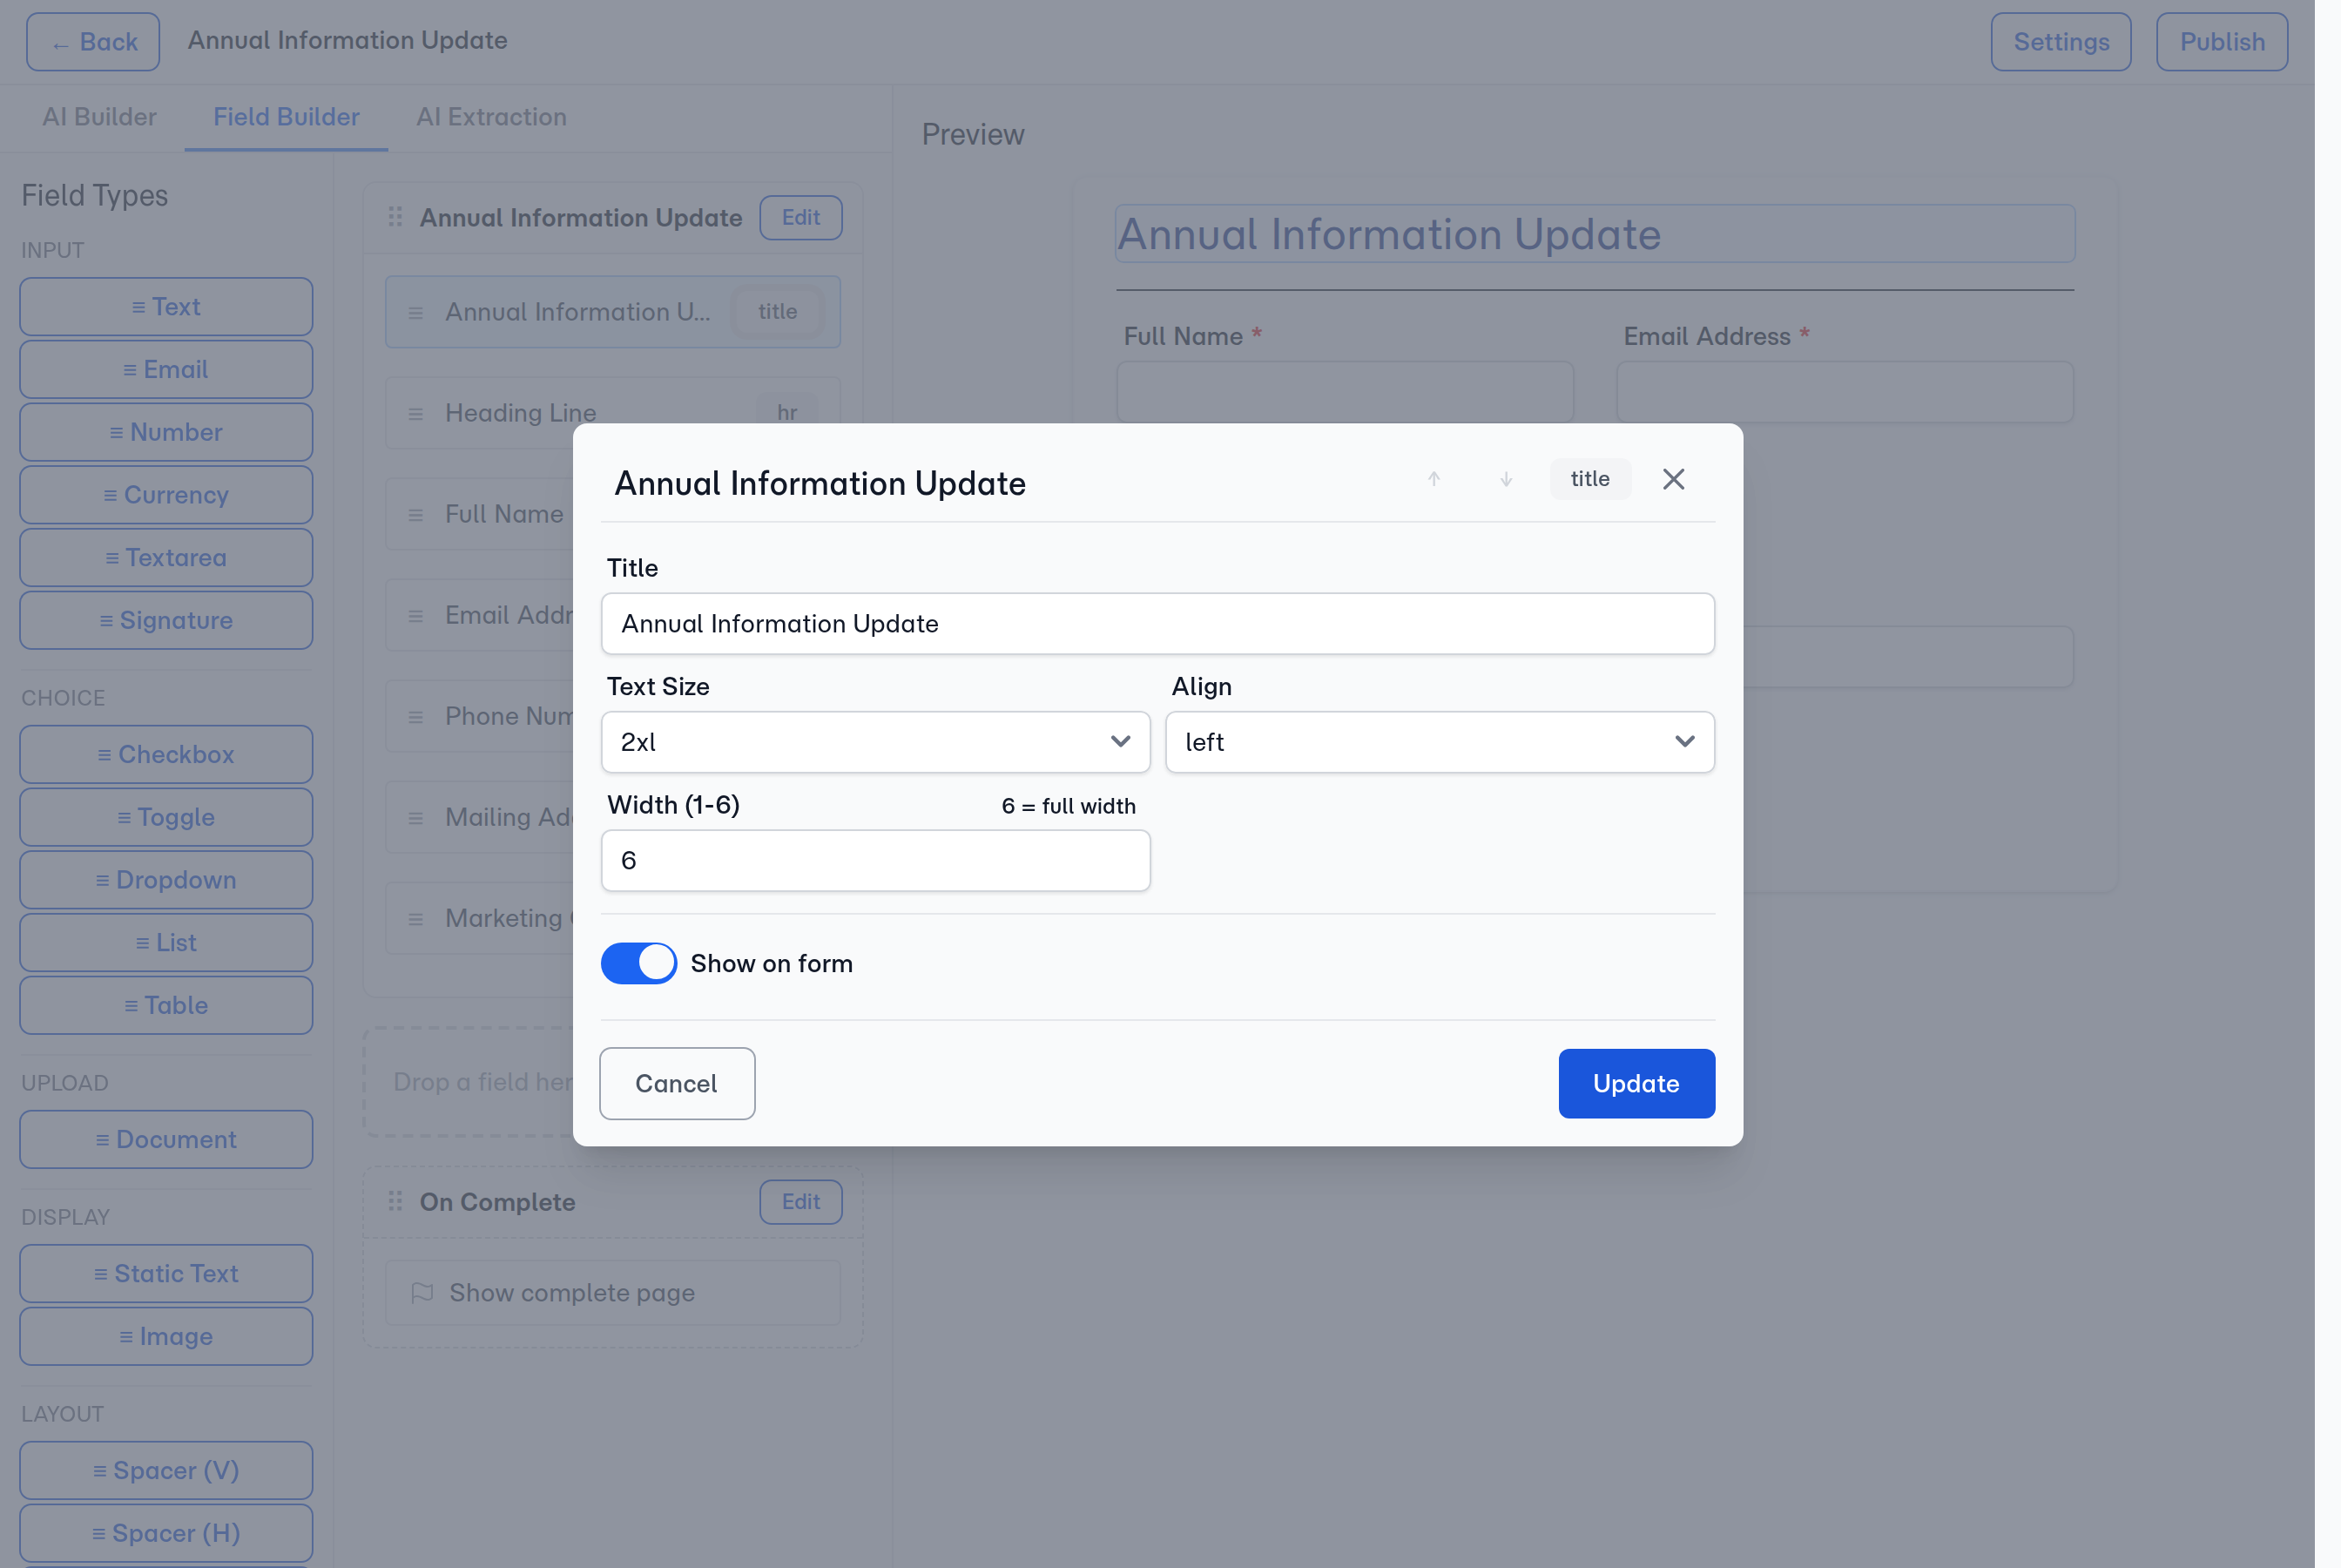Add a Dropdown field type
The height and width of the screenshot is (1568, 2341).
[166, 880]
